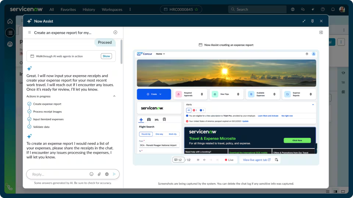Click the From airport field

159,145
